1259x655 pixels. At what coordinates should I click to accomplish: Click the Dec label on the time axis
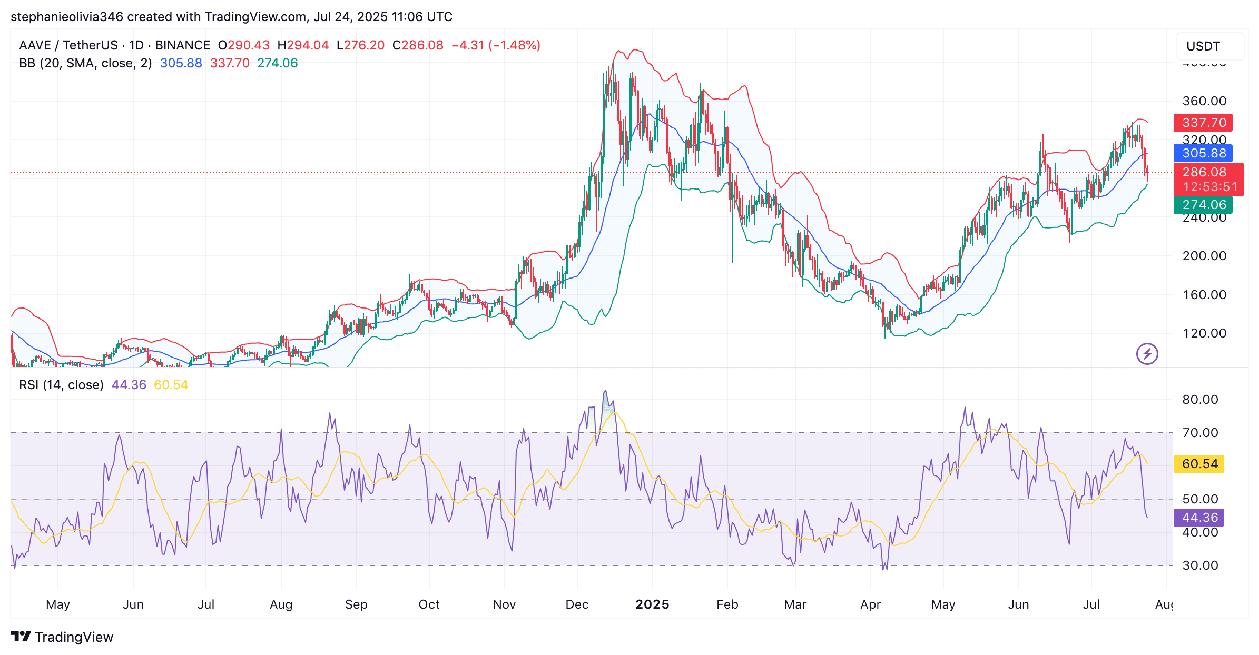click(x=577, y=604)
